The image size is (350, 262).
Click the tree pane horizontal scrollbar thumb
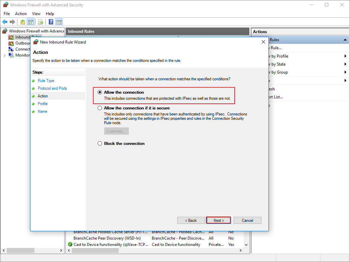(x=20, y=250)
